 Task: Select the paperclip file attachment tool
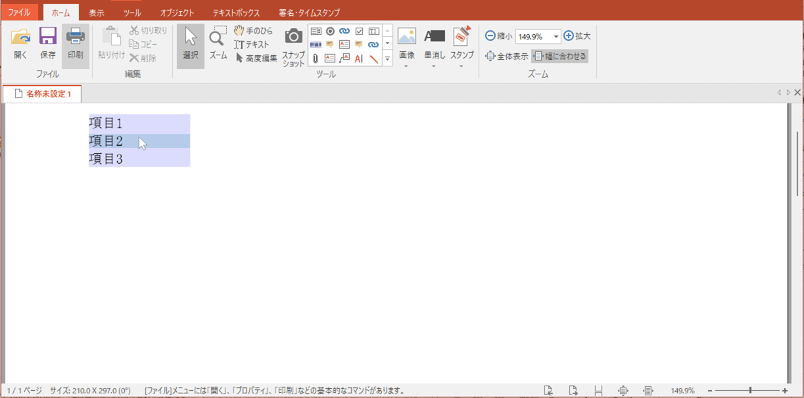point(316,59)
